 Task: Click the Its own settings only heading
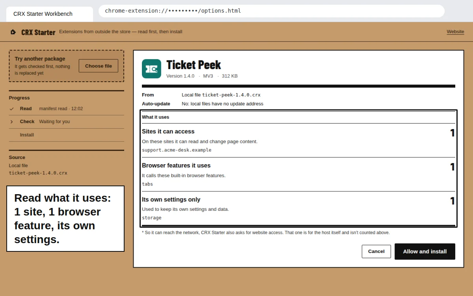pos(171,199)
